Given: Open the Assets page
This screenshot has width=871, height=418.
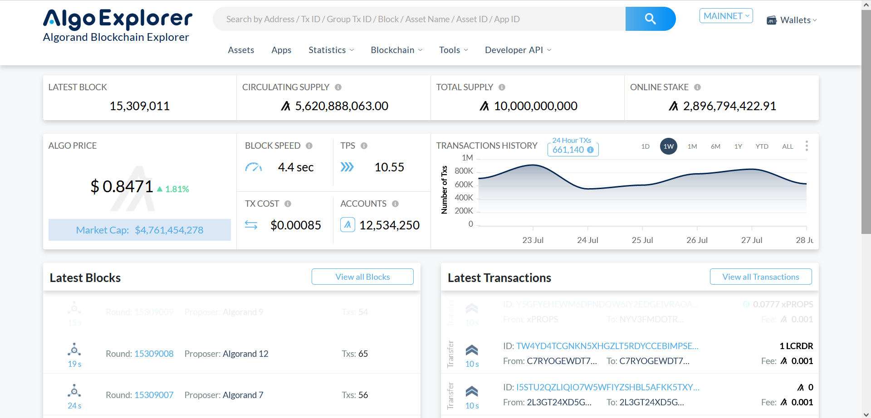Looking at the screenshot, I should 241,50.
